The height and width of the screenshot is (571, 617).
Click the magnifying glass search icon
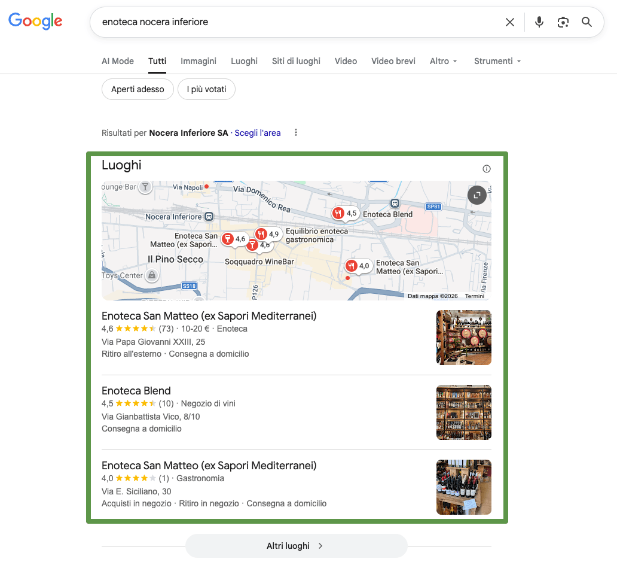click(x=587, y=22)
